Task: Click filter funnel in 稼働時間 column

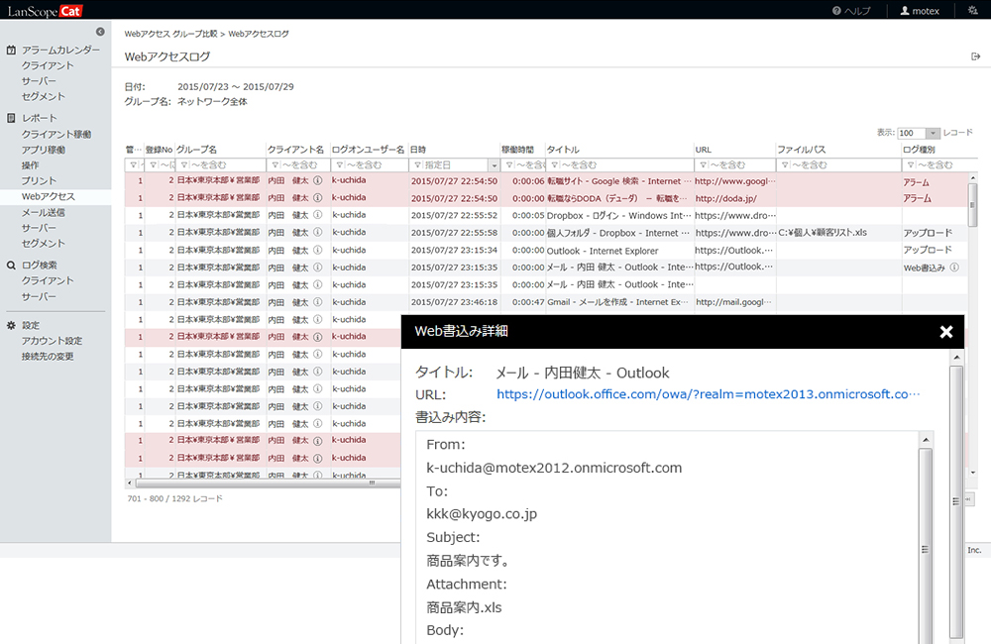Action: (508, 164)
